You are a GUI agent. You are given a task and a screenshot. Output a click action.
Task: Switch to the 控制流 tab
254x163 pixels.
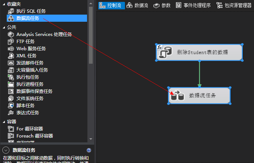pyautogui.click(x=111, y=6)
